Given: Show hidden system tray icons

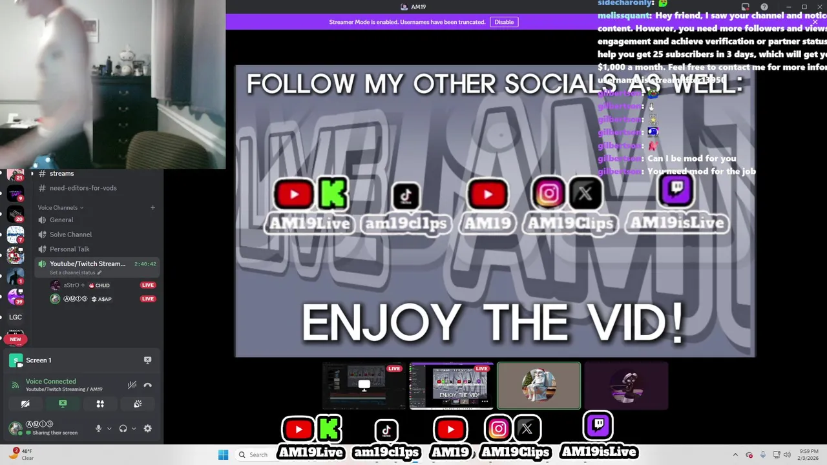Looking at the screenshot, I should [735, 455].
